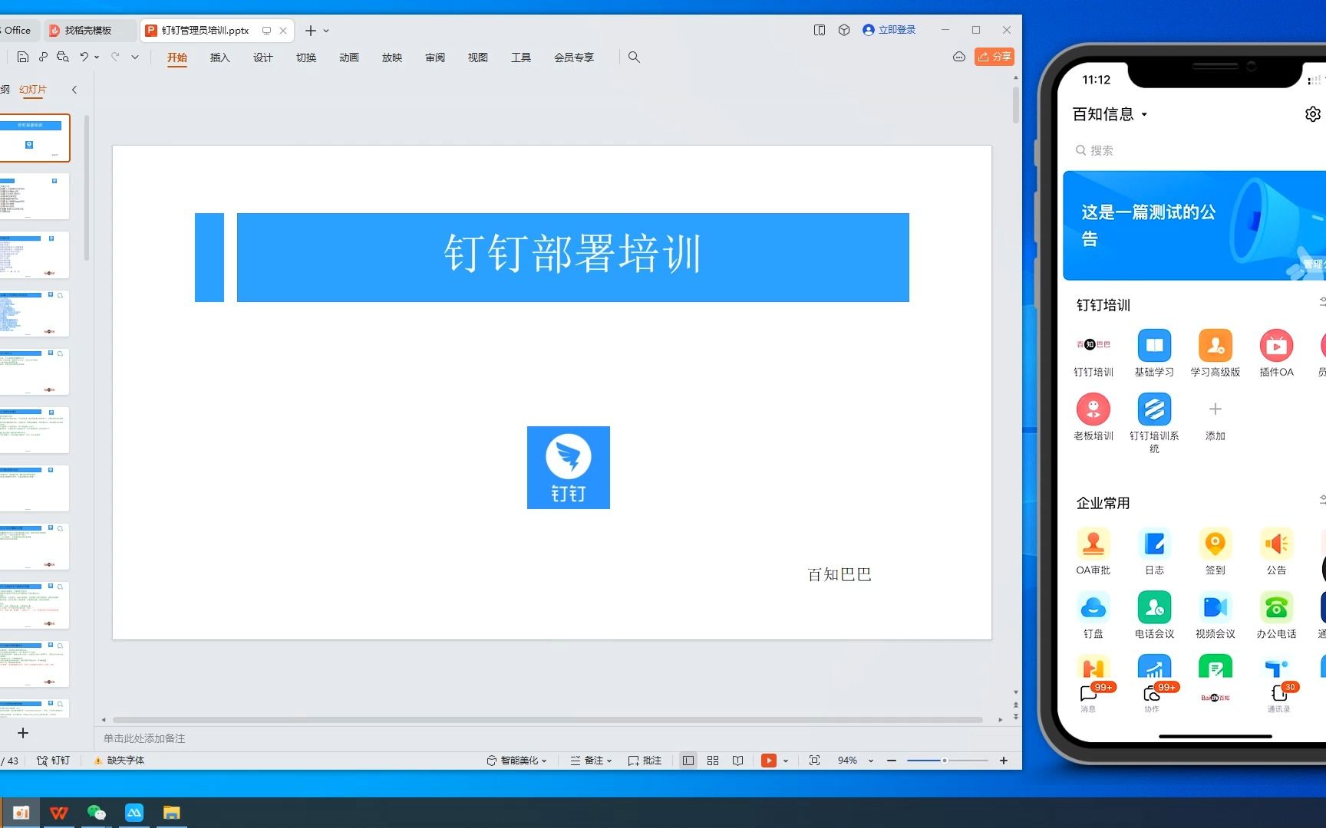The image size is (1326, 828).
Task: Tap 通讯录 tab at phone bottom bar
Action: pyautogui.click(x=1278, y=698)
